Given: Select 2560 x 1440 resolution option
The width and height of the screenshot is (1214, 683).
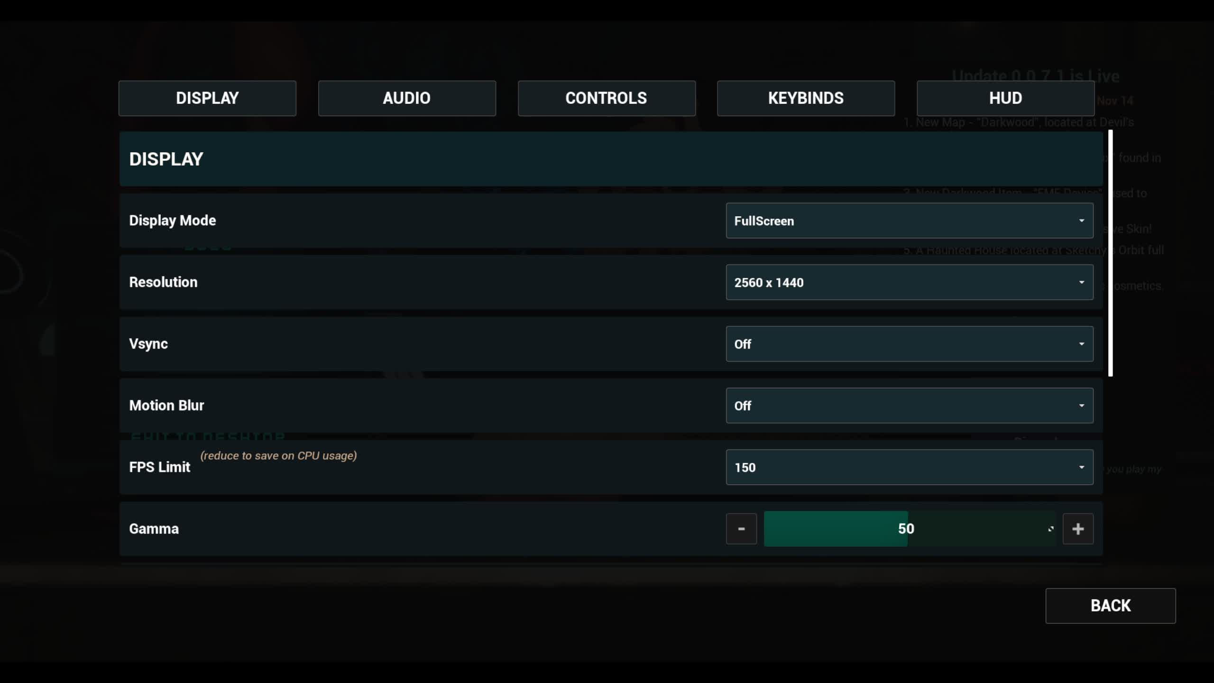Looking at the screenshot, I should (909, 282).
